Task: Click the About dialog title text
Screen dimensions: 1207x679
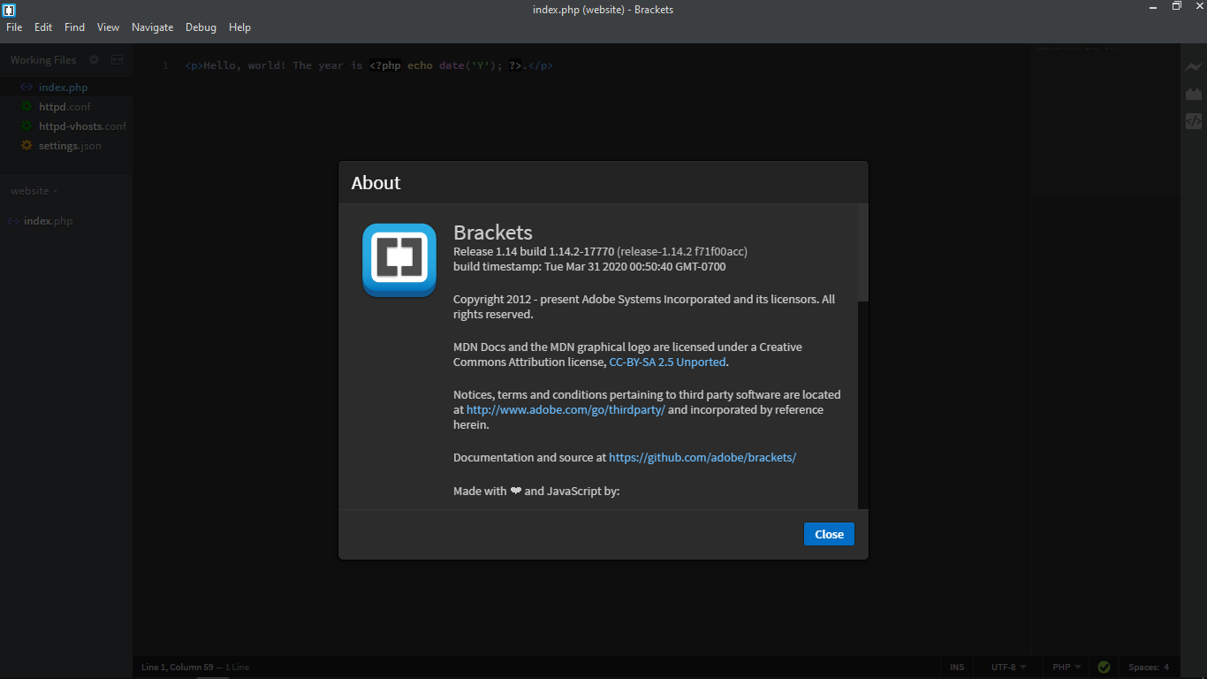Action: click(376, 183)
